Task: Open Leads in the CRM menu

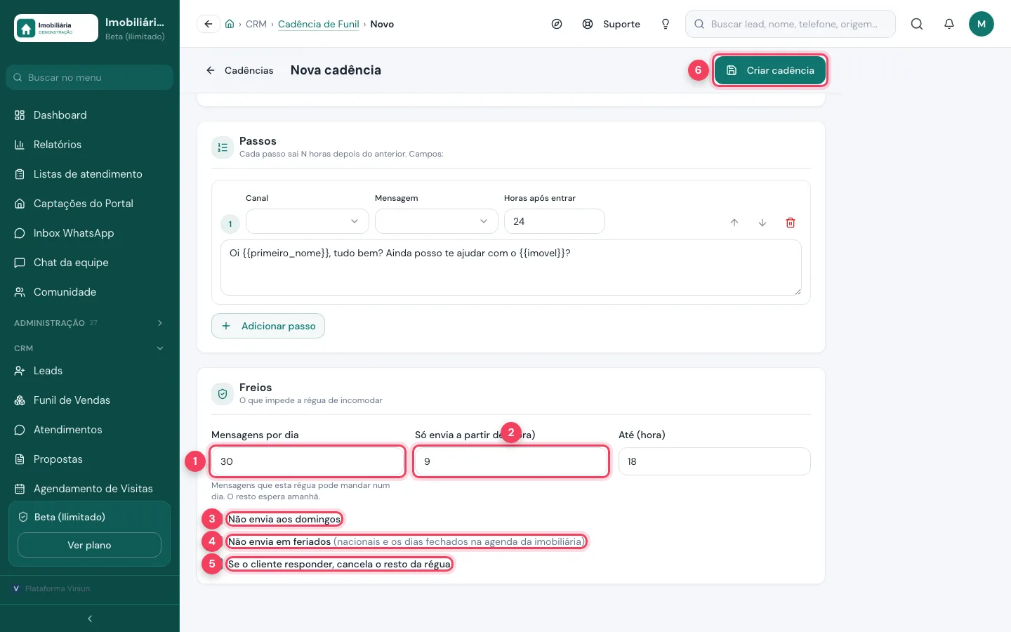Action: [89, 371]
